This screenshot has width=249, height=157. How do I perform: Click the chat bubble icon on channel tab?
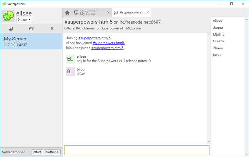pyautogui.click(x=116, y=13)
